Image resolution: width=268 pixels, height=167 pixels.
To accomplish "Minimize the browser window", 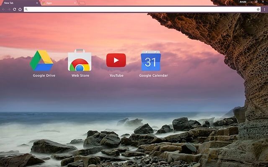I will 251,2.
